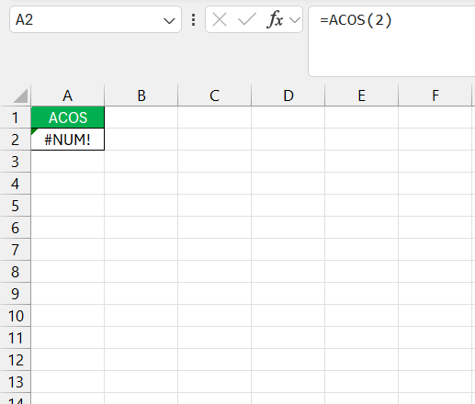Select row 1 header

coord(16,118)
